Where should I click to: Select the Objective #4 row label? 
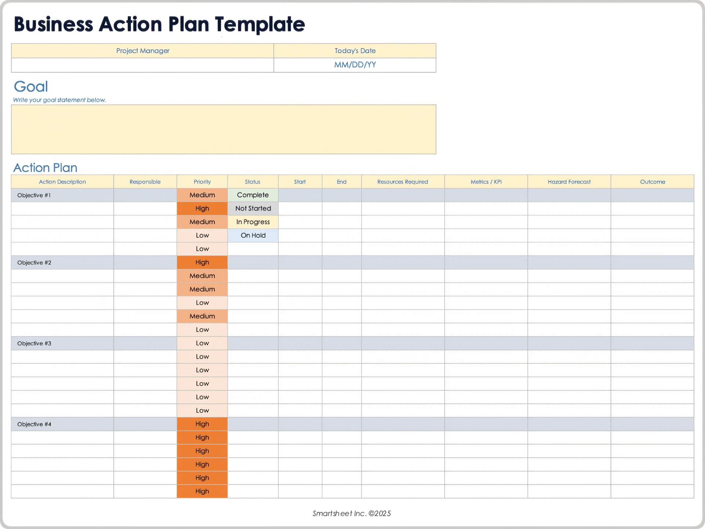pyautogui.click(x=34, y=424)
